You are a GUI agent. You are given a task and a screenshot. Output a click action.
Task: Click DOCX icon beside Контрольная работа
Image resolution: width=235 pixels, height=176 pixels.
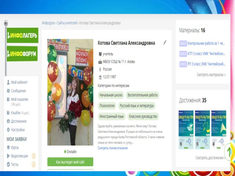[183, 43]
